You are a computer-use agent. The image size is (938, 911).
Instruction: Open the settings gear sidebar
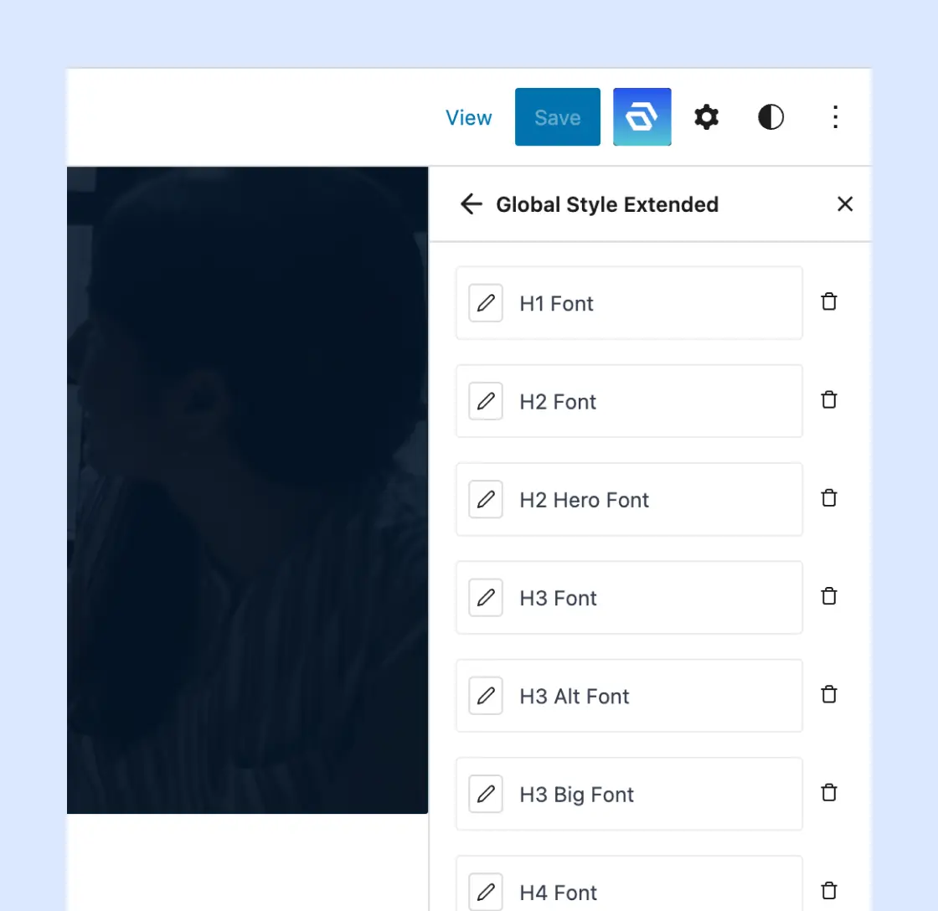707,117
